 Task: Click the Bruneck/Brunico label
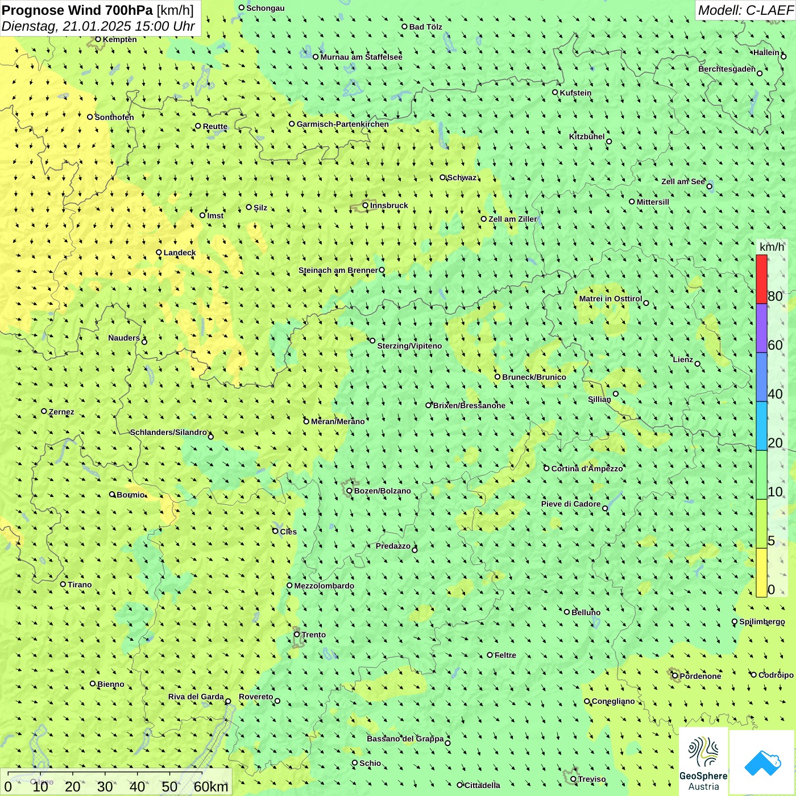534,377
